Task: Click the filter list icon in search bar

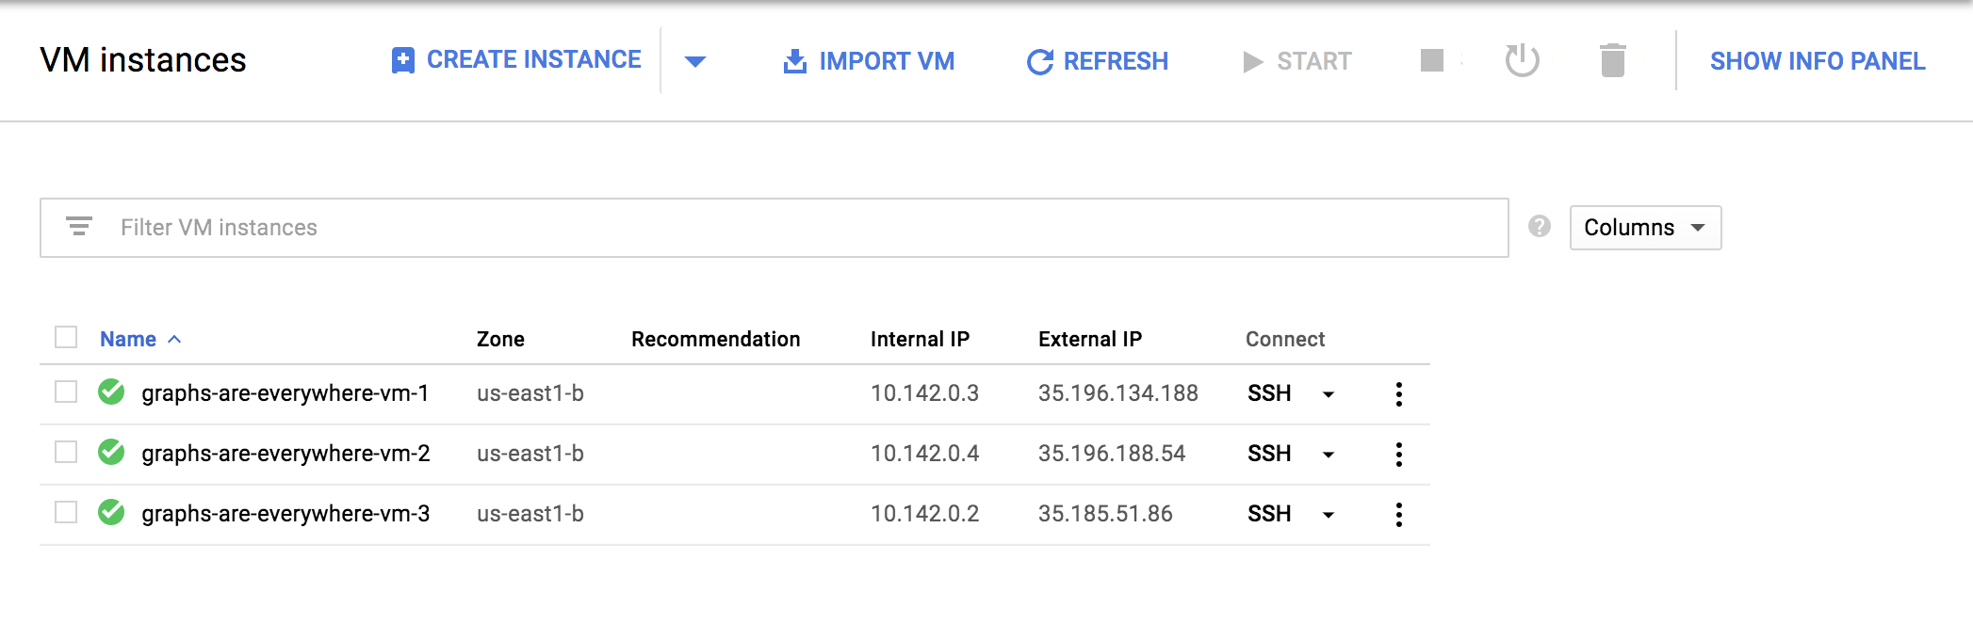Action: [79, 227]
